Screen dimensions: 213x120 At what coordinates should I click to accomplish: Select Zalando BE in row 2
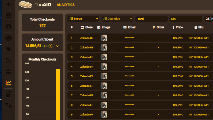(x=87, y=48)
